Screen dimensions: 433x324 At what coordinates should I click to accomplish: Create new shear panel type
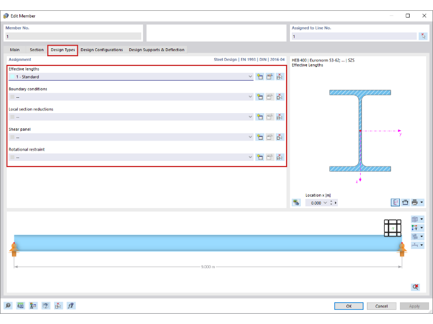point(260,137)
